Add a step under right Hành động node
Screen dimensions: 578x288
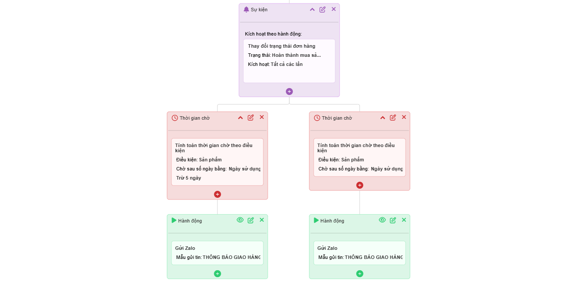[x=360, y=274]
